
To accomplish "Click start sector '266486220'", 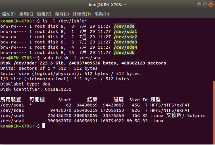I will click(59, 116).
